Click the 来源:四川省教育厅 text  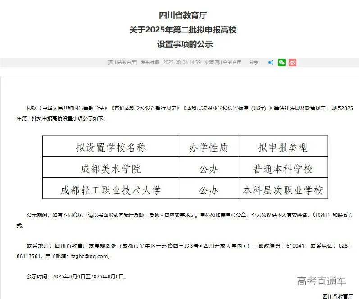click(223, 62)
